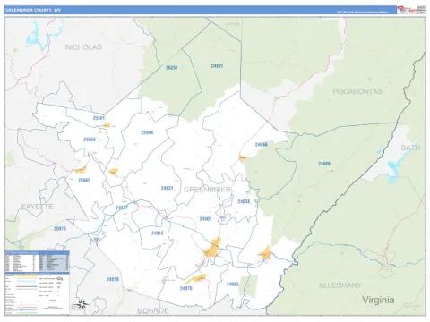This screenshot has width=430, height=322.
Task: Click the GREENBRIER county label
Action: coord(207,190)
